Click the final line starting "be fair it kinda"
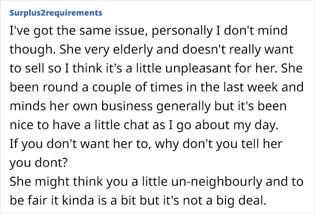Image resolution: width=315 pixels, height=214 pixels. tap(138, 201)
